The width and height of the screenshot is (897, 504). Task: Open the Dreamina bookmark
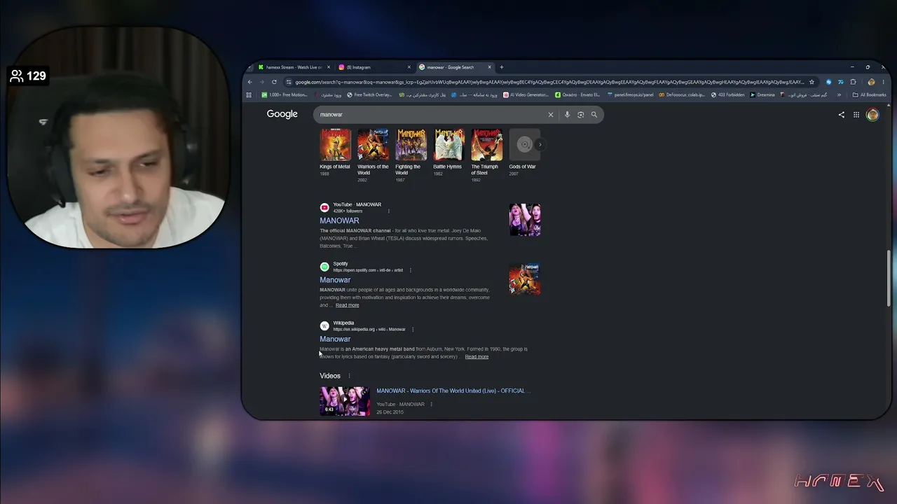(x=762, y=94)
